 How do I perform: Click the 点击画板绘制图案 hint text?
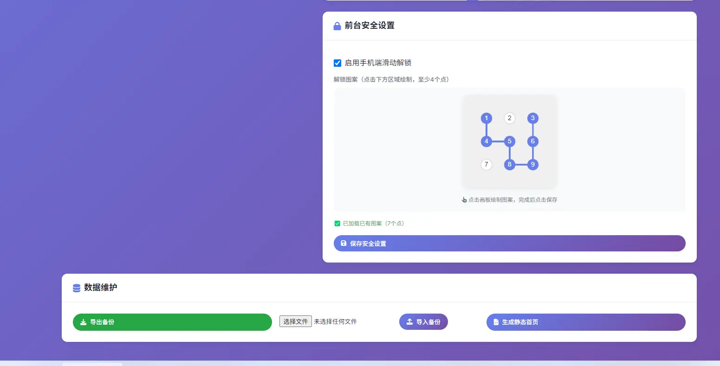[512, 200]
